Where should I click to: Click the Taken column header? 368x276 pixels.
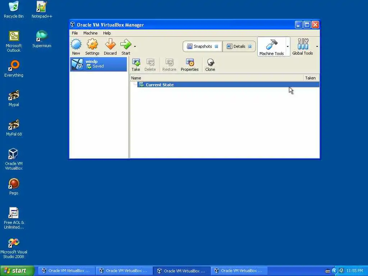311,78
